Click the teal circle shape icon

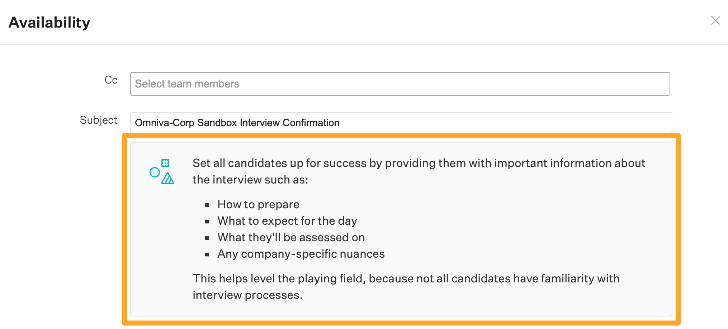(155, 172)
